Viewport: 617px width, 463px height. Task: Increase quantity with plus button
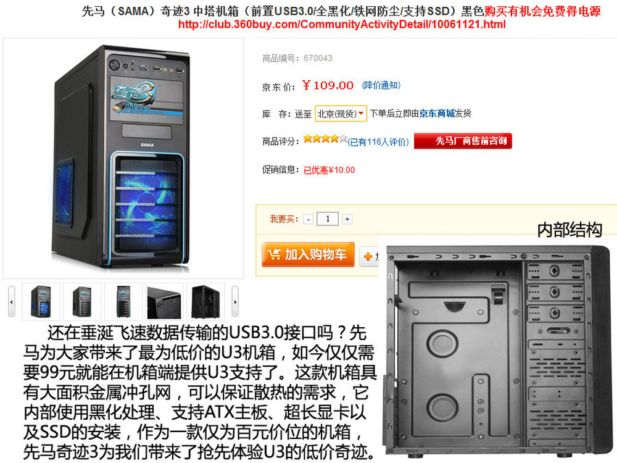pos(347,219)
